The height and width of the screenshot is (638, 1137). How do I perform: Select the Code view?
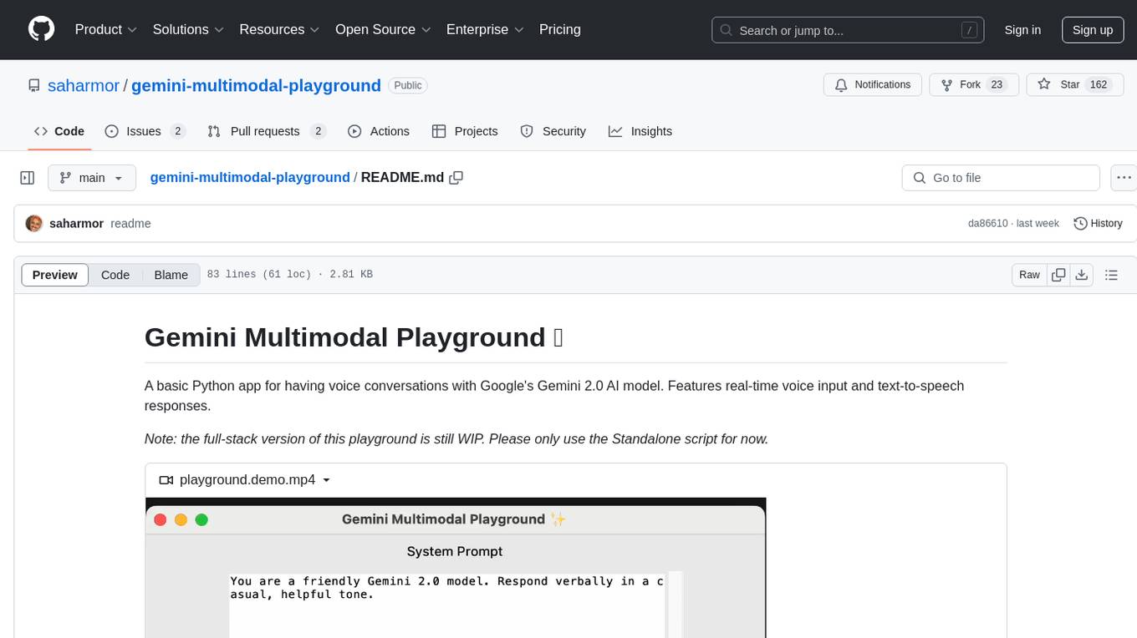[115, 275]
